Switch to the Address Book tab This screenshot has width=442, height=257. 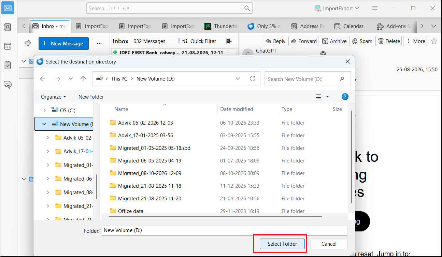308,26
